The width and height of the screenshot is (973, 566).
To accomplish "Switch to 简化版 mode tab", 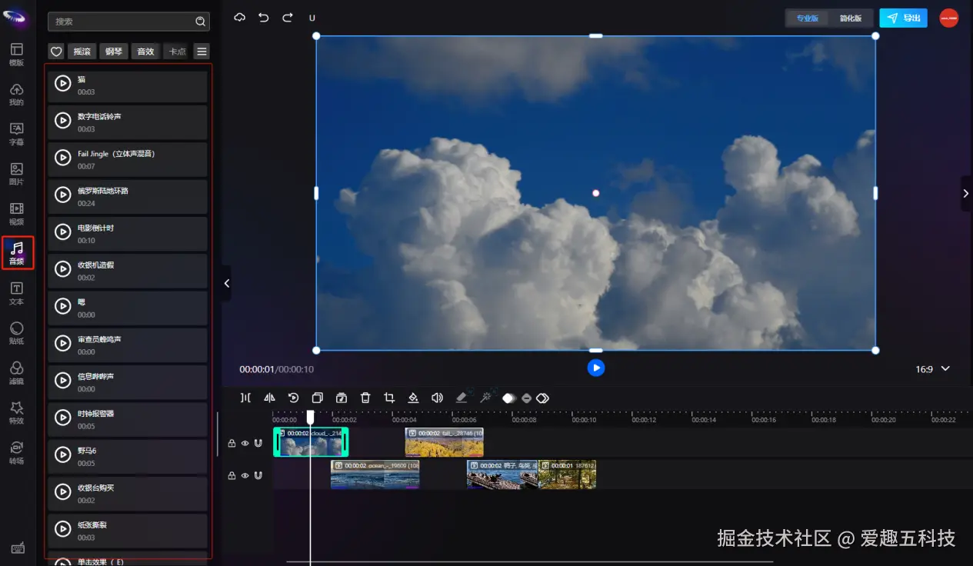I will click(x=851, y=18).
